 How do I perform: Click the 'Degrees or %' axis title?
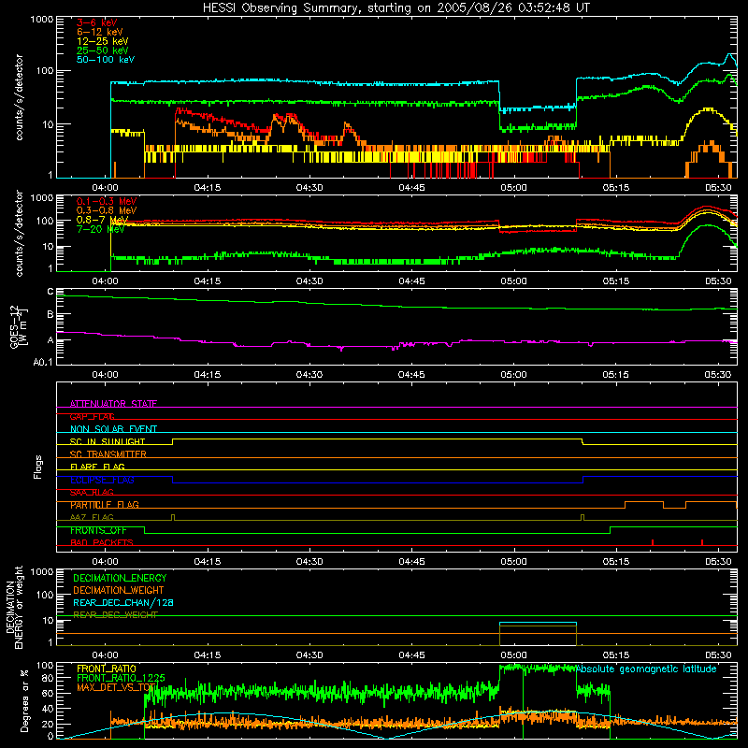pyautogui.click(x=25, y=700)
